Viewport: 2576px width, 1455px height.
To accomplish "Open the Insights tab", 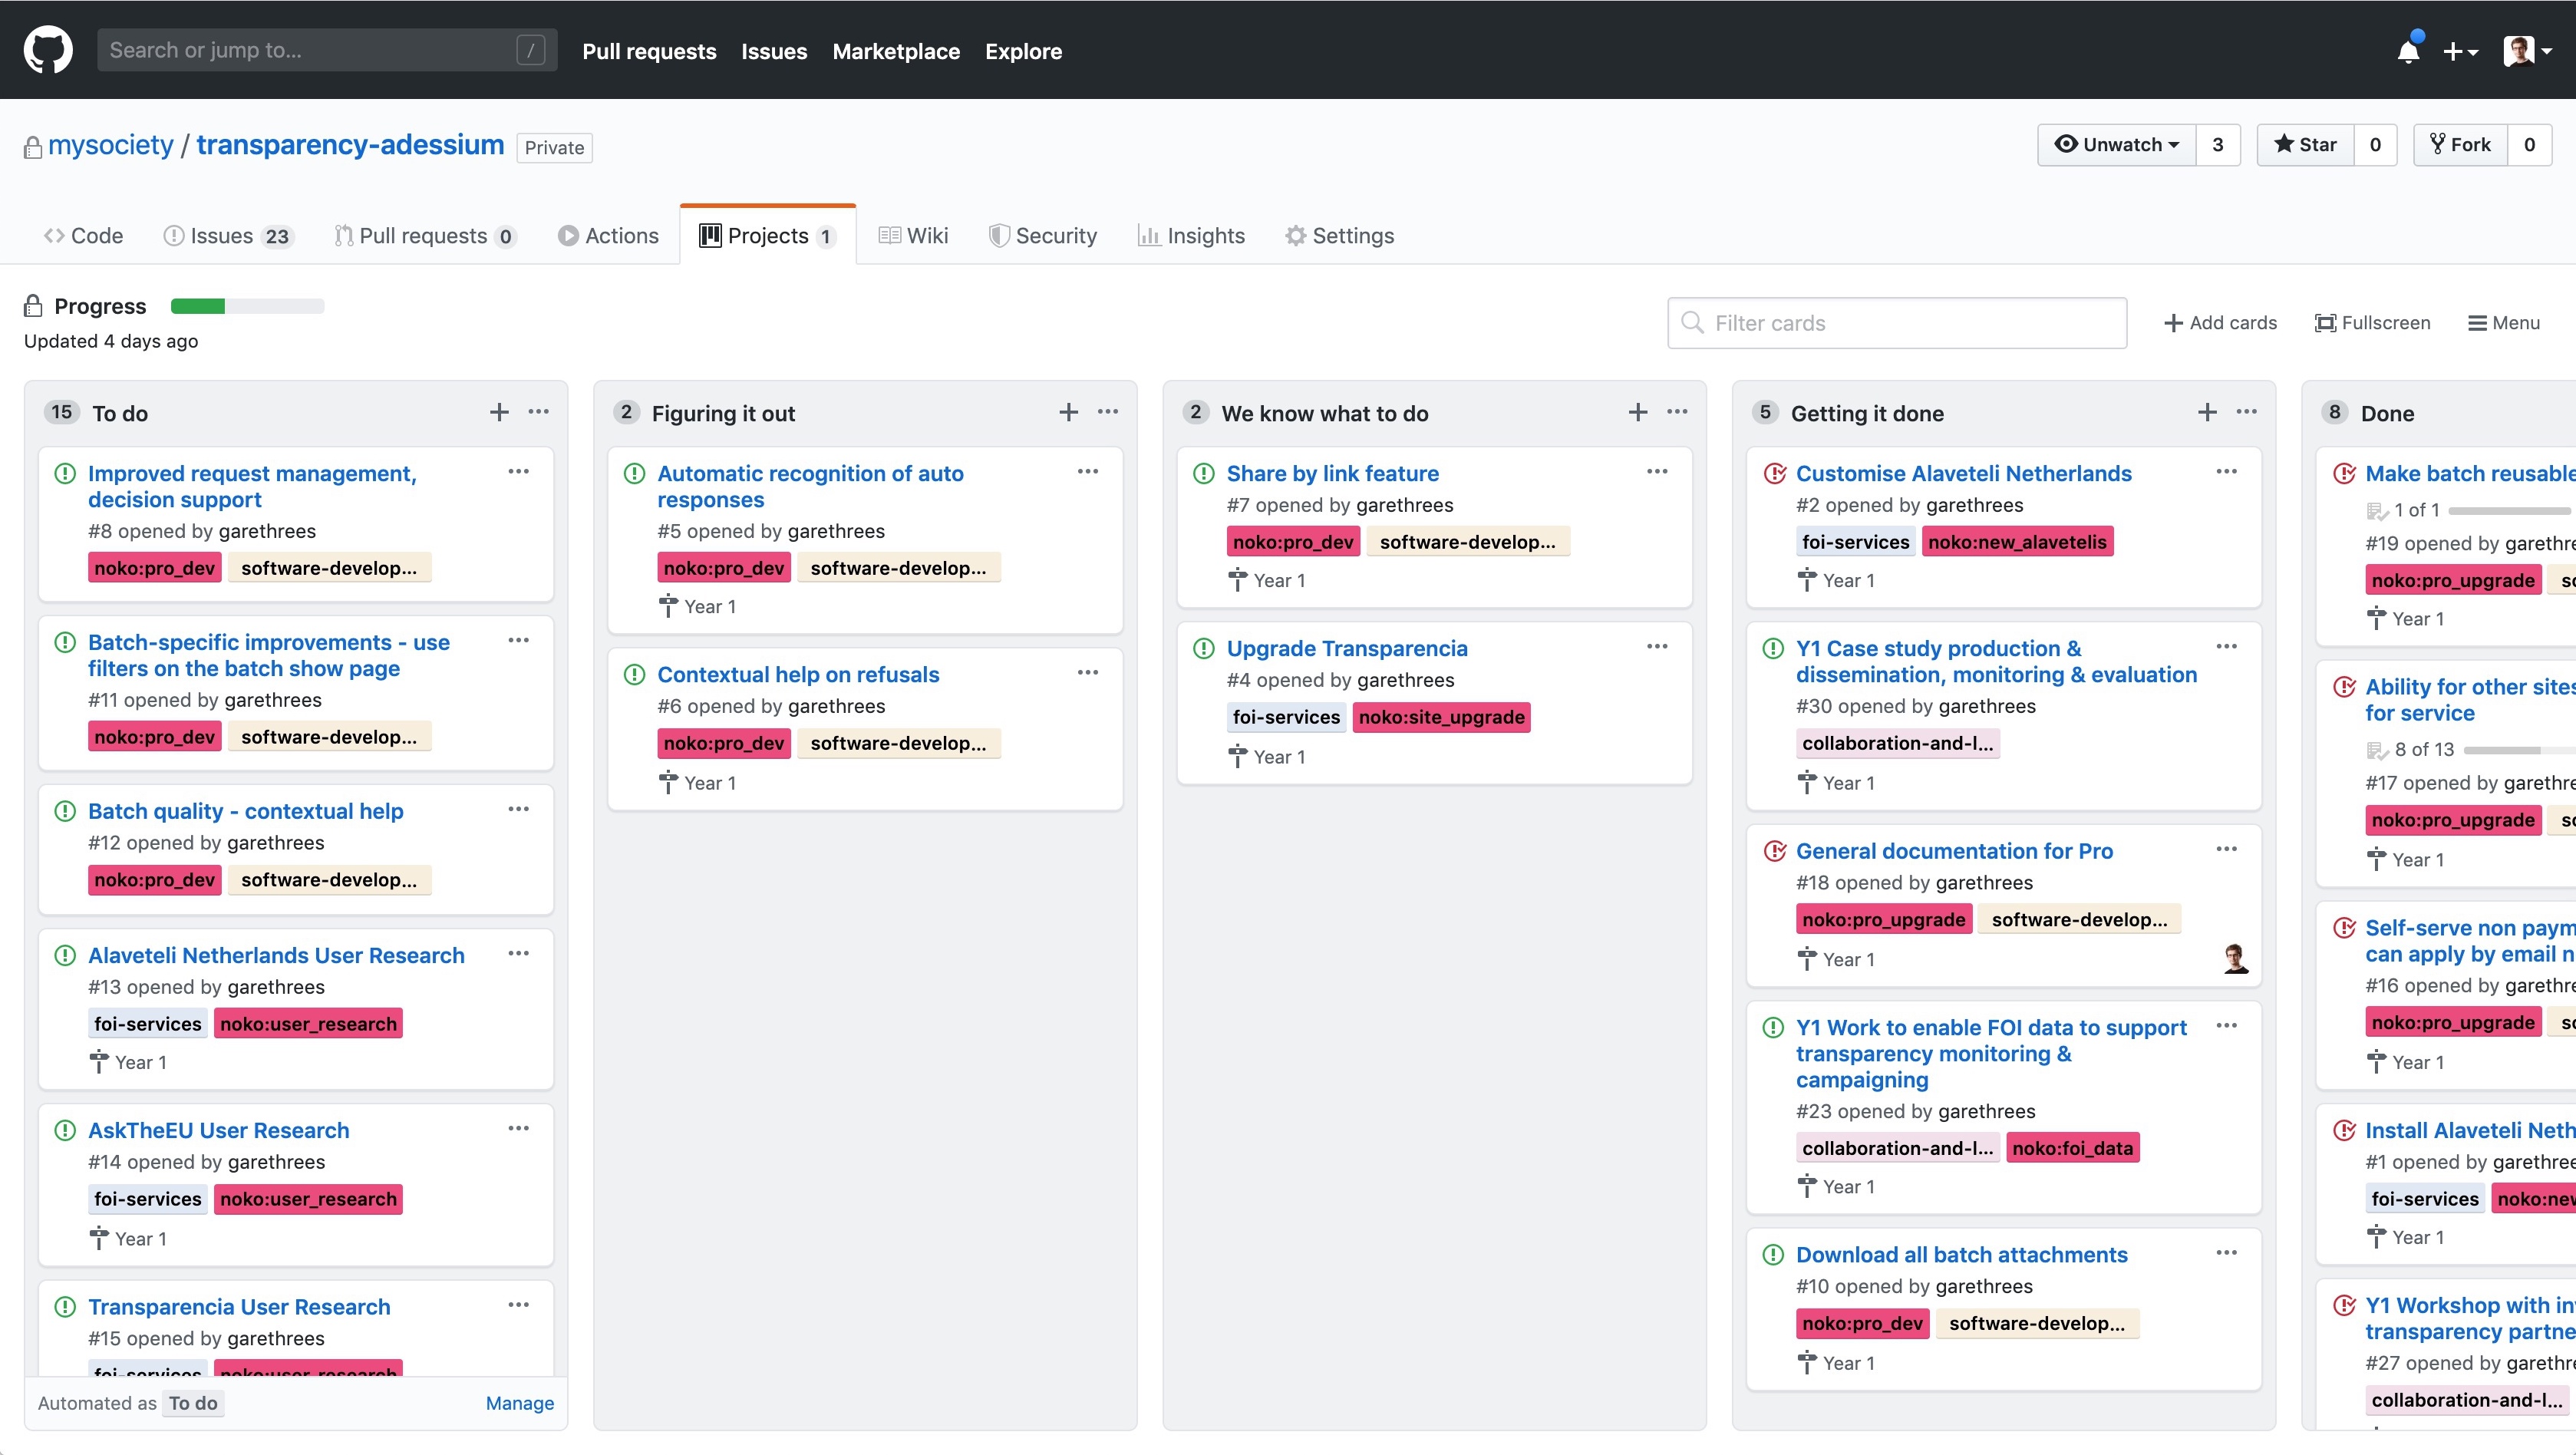I will coord(1191,236).
